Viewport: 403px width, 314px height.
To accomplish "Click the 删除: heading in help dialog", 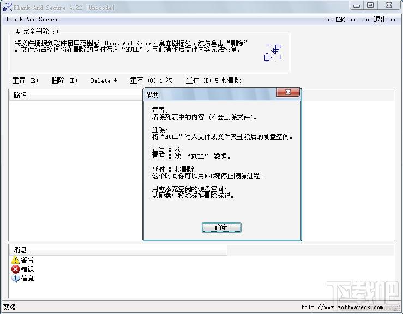I will 160,130.
